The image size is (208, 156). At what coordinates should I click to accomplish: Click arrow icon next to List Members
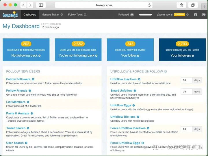tap(28, 102)
